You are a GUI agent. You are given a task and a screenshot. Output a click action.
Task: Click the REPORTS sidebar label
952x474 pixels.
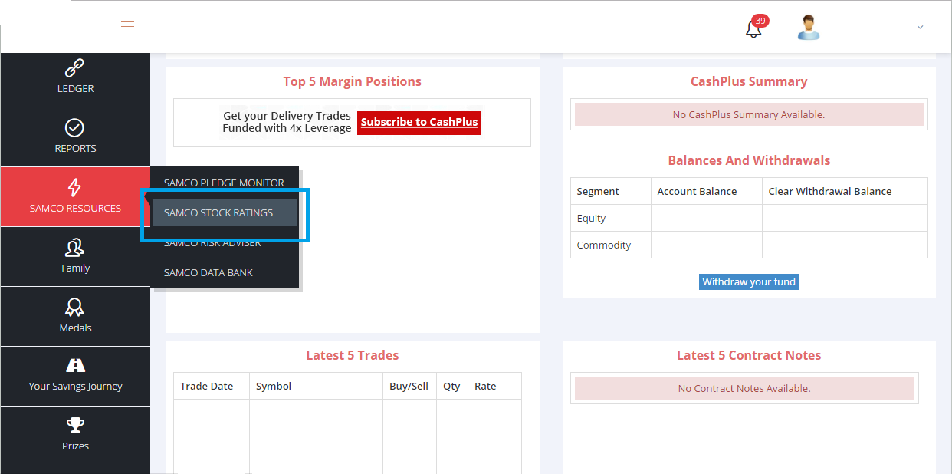click(x=75, y=148)
